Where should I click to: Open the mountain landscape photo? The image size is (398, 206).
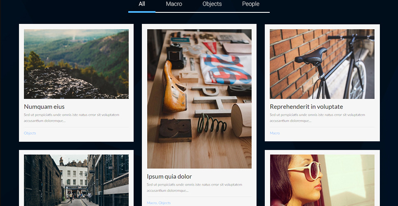76,64
